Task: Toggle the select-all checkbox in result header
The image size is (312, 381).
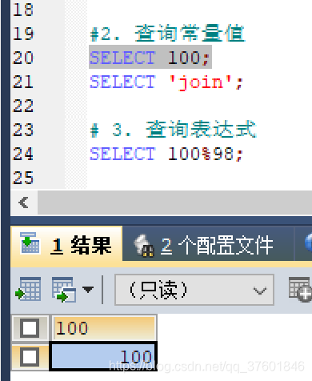Action: [30, 328]
